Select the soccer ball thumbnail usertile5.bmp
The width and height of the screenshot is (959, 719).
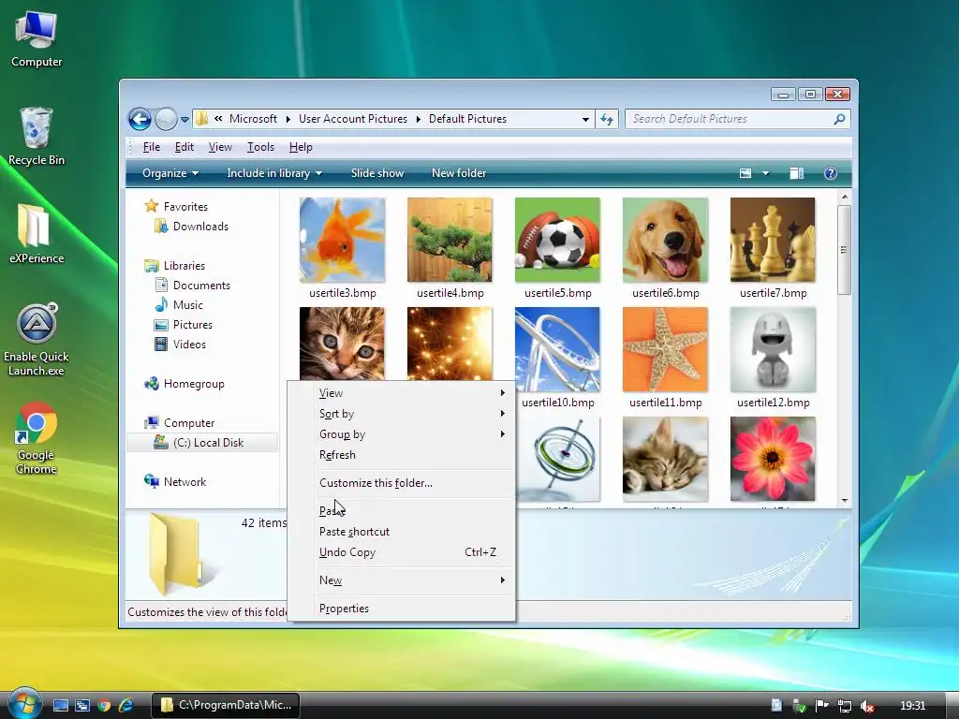[x=558, y=240]
